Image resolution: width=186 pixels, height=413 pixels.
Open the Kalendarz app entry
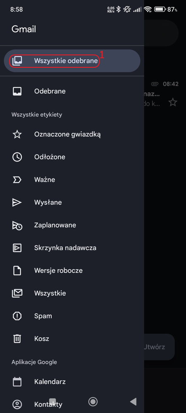coord(72,382)
